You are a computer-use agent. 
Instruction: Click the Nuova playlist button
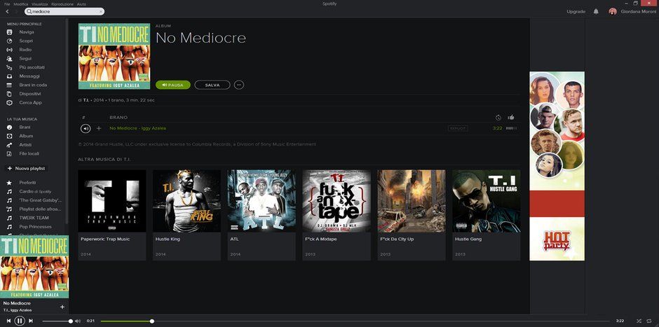tap(26, 168)
